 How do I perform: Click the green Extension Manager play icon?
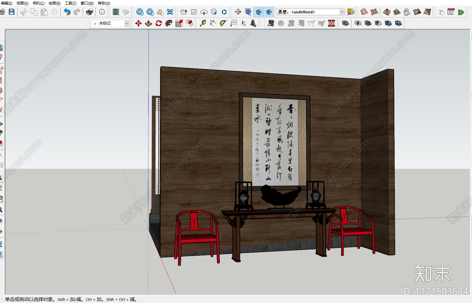(461, 12)
